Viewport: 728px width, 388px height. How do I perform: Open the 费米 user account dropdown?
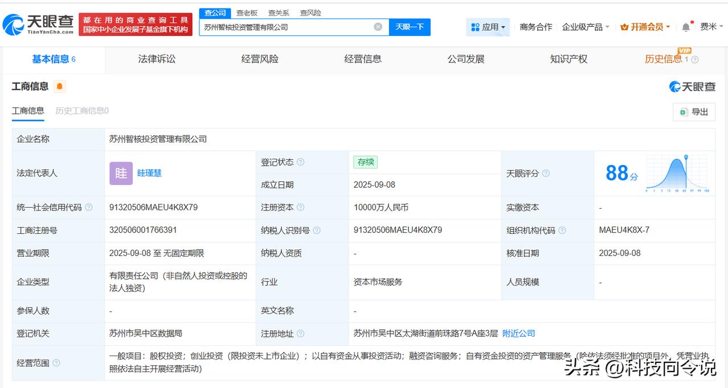tap(711, 27)
